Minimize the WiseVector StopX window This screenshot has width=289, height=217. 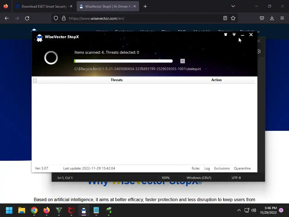(x=242, y=35)
